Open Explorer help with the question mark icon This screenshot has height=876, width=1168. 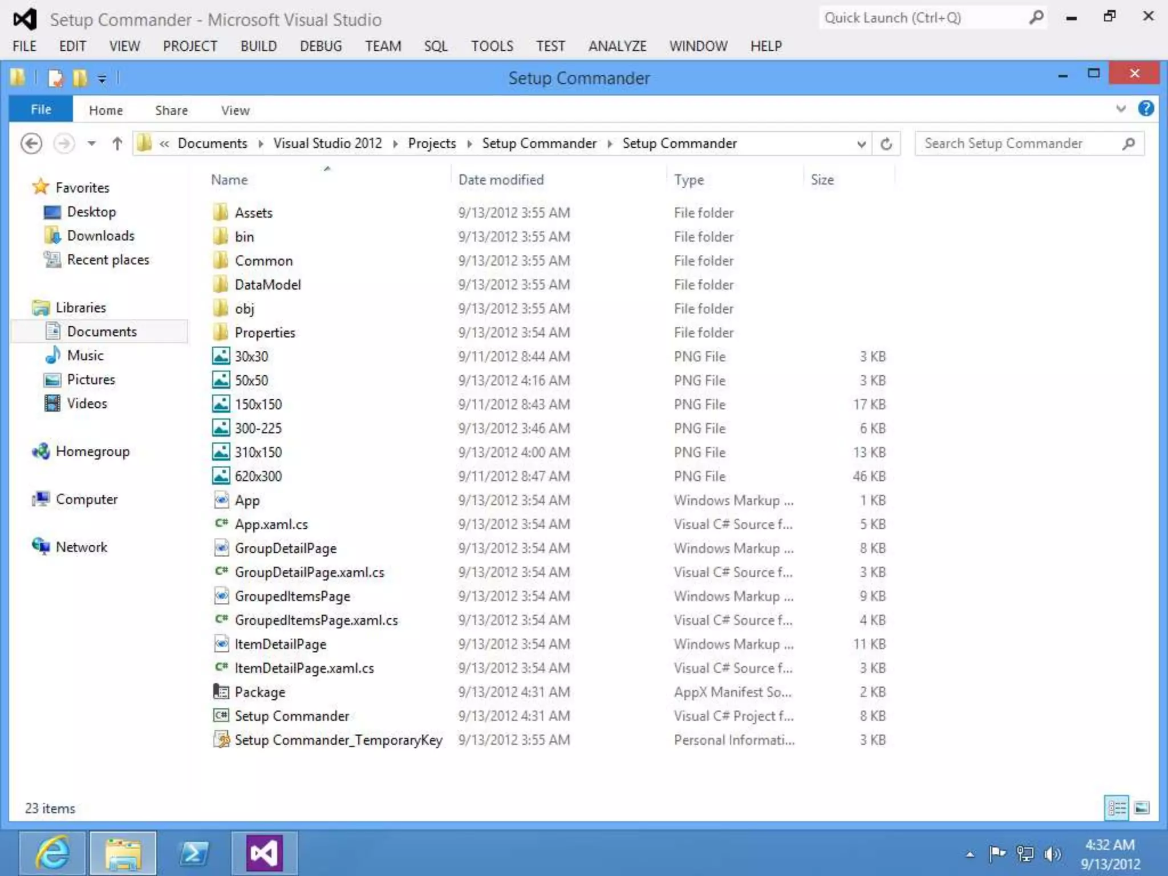point(1145,108)
